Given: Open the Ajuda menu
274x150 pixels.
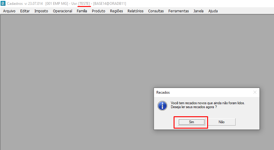Looking at the screenshot, I should click(x=213, y=11).
